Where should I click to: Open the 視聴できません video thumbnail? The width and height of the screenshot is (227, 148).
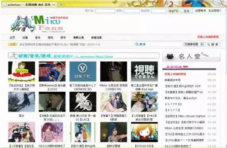click(x=144, y=72)
